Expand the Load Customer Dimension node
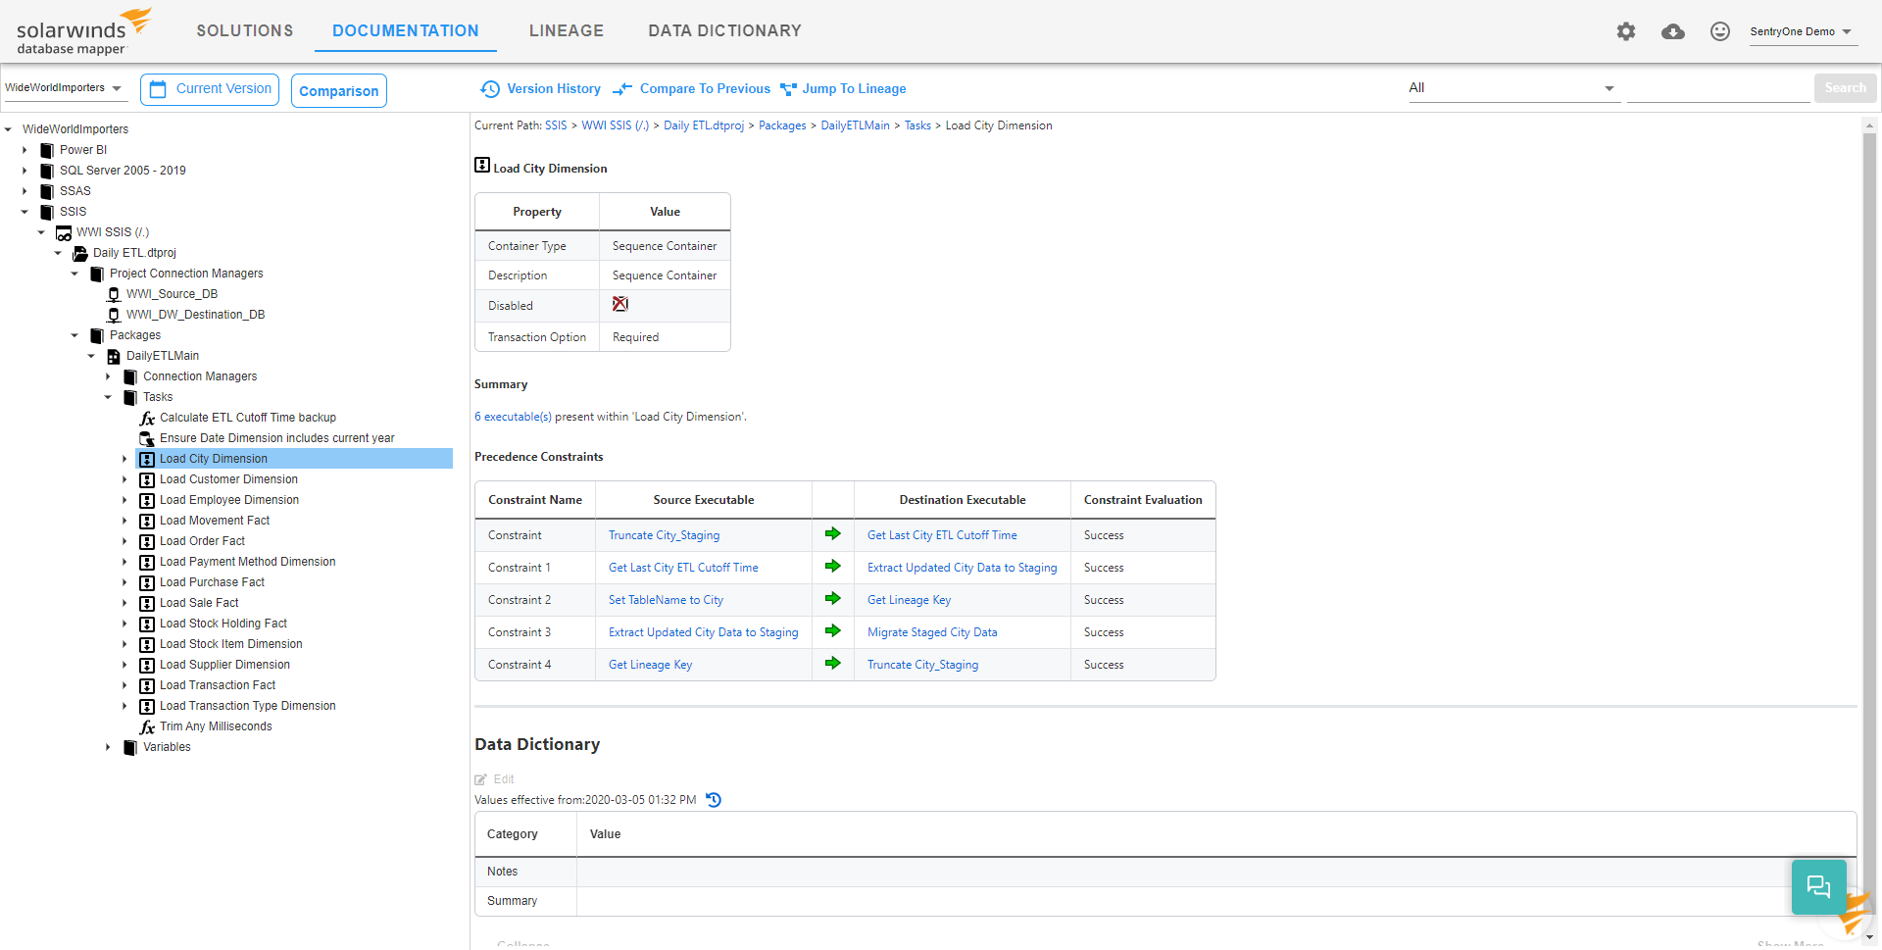The image size is (1882, 950). pyautogui.click(x=124, y=479)
